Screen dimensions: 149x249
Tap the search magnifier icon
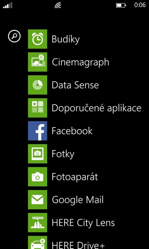pos(14,36)
